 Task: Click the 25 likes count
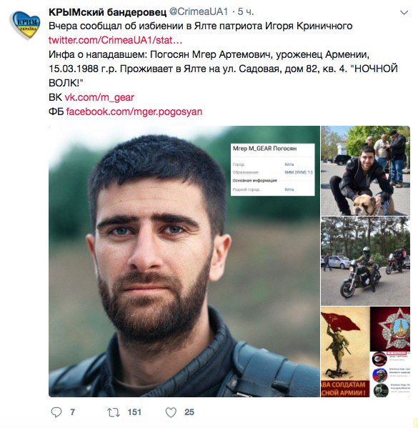click(189, 412)
